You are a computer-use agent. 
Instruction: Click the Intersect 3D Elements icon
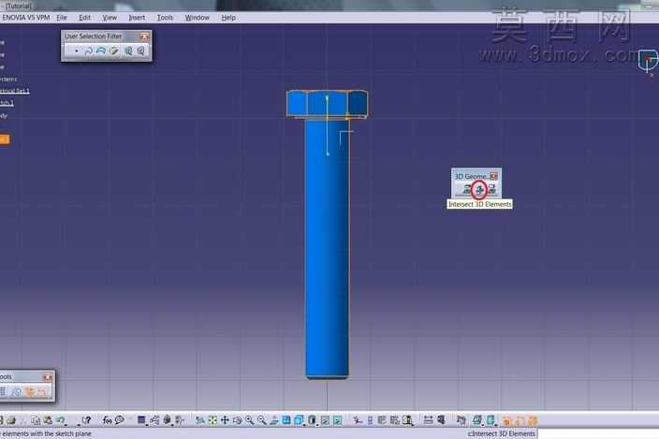(x=479, y=190)
